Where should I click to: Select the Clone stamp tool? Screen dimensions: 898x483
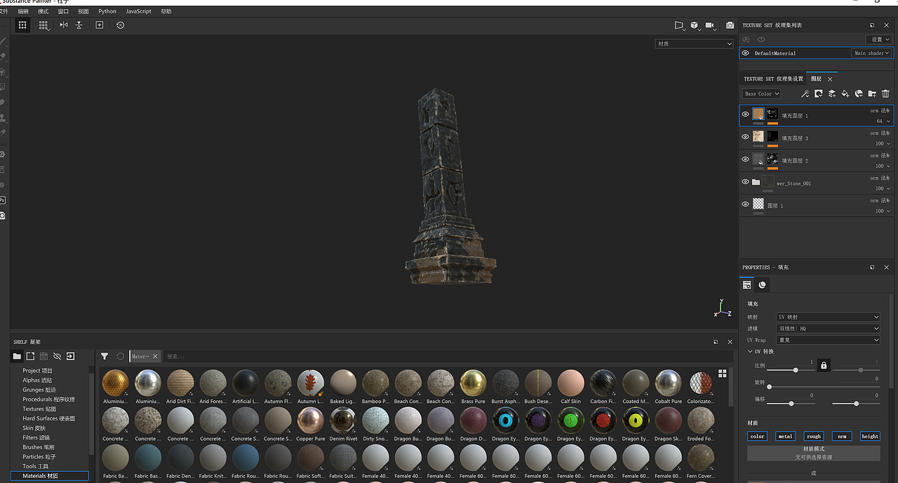tap(3, 118)
